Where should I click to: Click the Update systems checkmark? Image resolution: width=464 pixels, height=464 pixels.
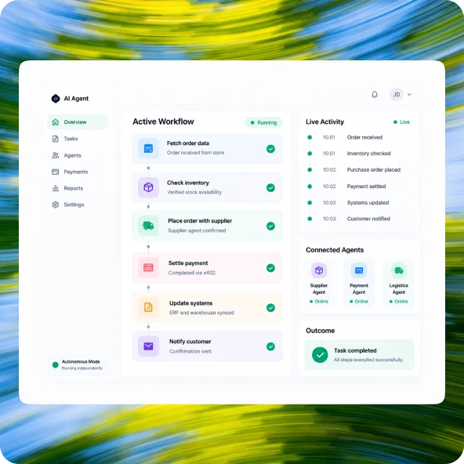270,308
